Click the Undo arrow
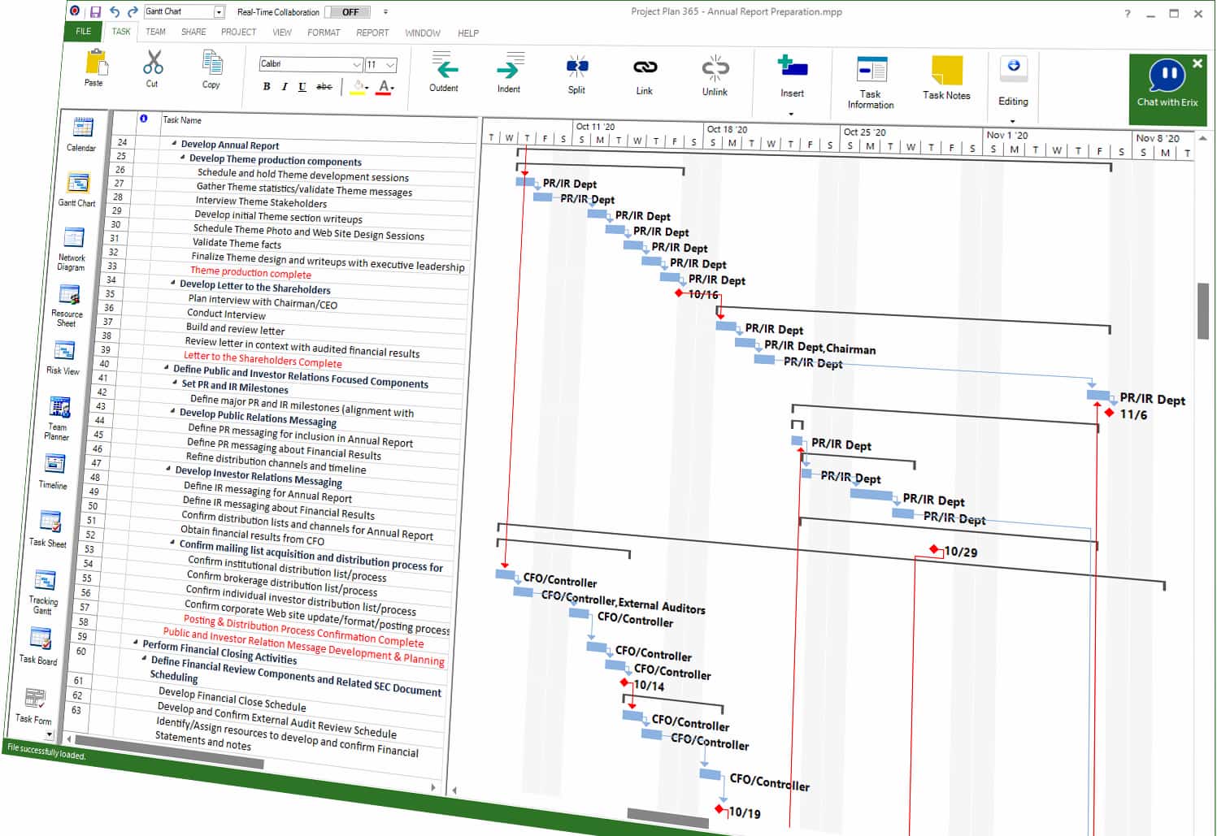Image resolution: width=1217 pixels, height=836 pixels. [115, 11]
